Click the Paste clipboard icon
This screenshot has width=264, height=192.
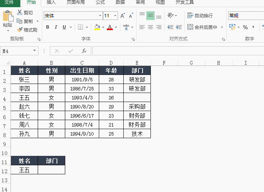coord(8,16)
